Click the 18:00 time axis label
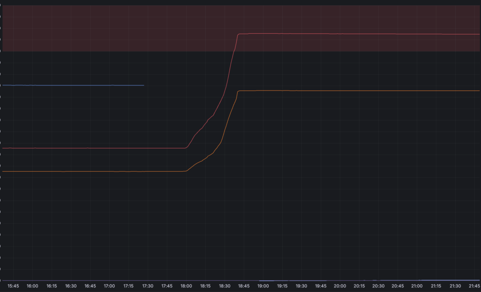This screenshot has width=481, height=292. coord(186,286)
